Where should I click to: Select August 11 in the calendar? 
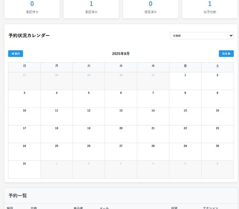coord(56,116)
